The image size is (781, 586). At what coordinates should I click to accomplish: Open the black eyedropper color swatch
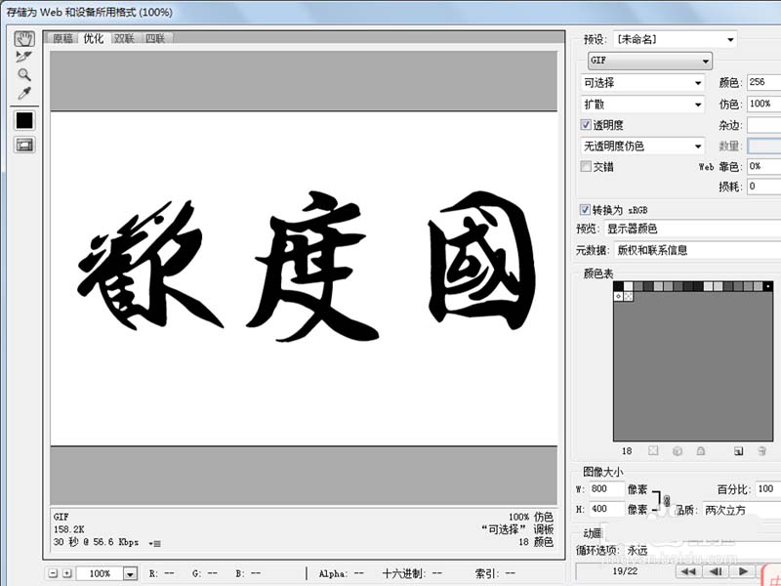(x=24, y=120)
